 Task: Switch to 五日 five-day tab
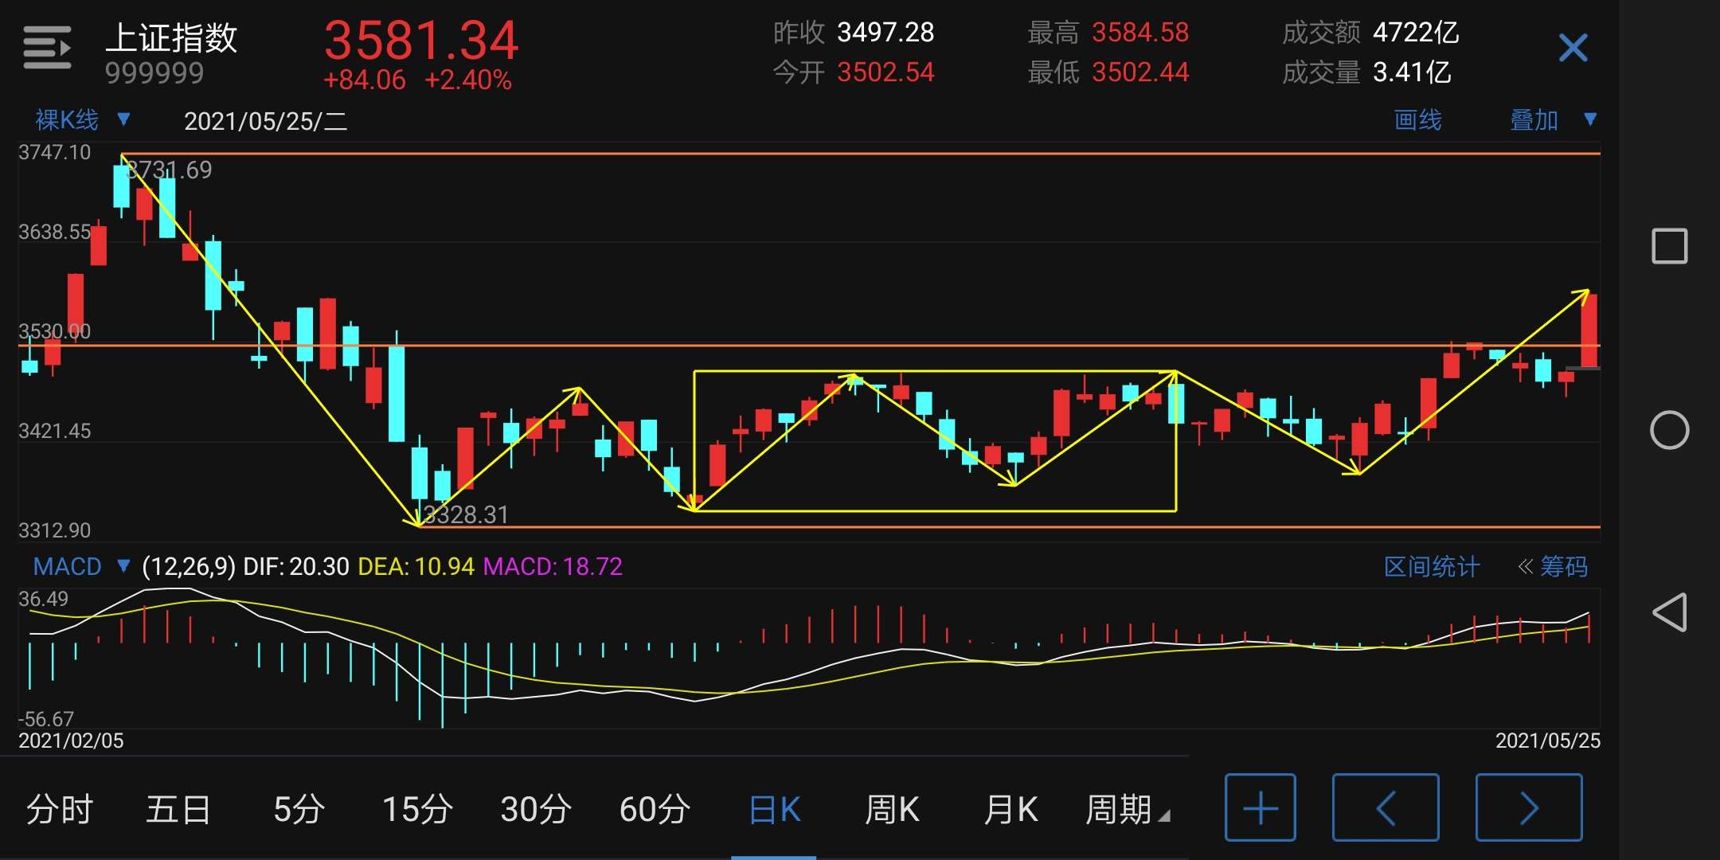178,809
